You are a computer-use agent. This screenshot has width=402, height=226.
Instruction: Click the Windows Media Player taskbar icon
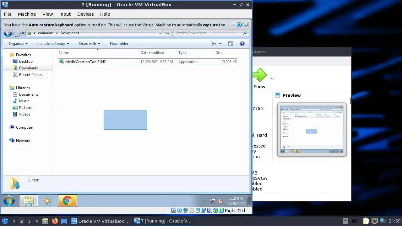pos(47,201)
